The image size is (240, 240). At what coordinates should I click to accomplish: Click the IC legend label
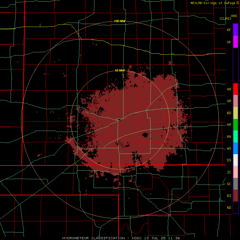coord(229,172)
